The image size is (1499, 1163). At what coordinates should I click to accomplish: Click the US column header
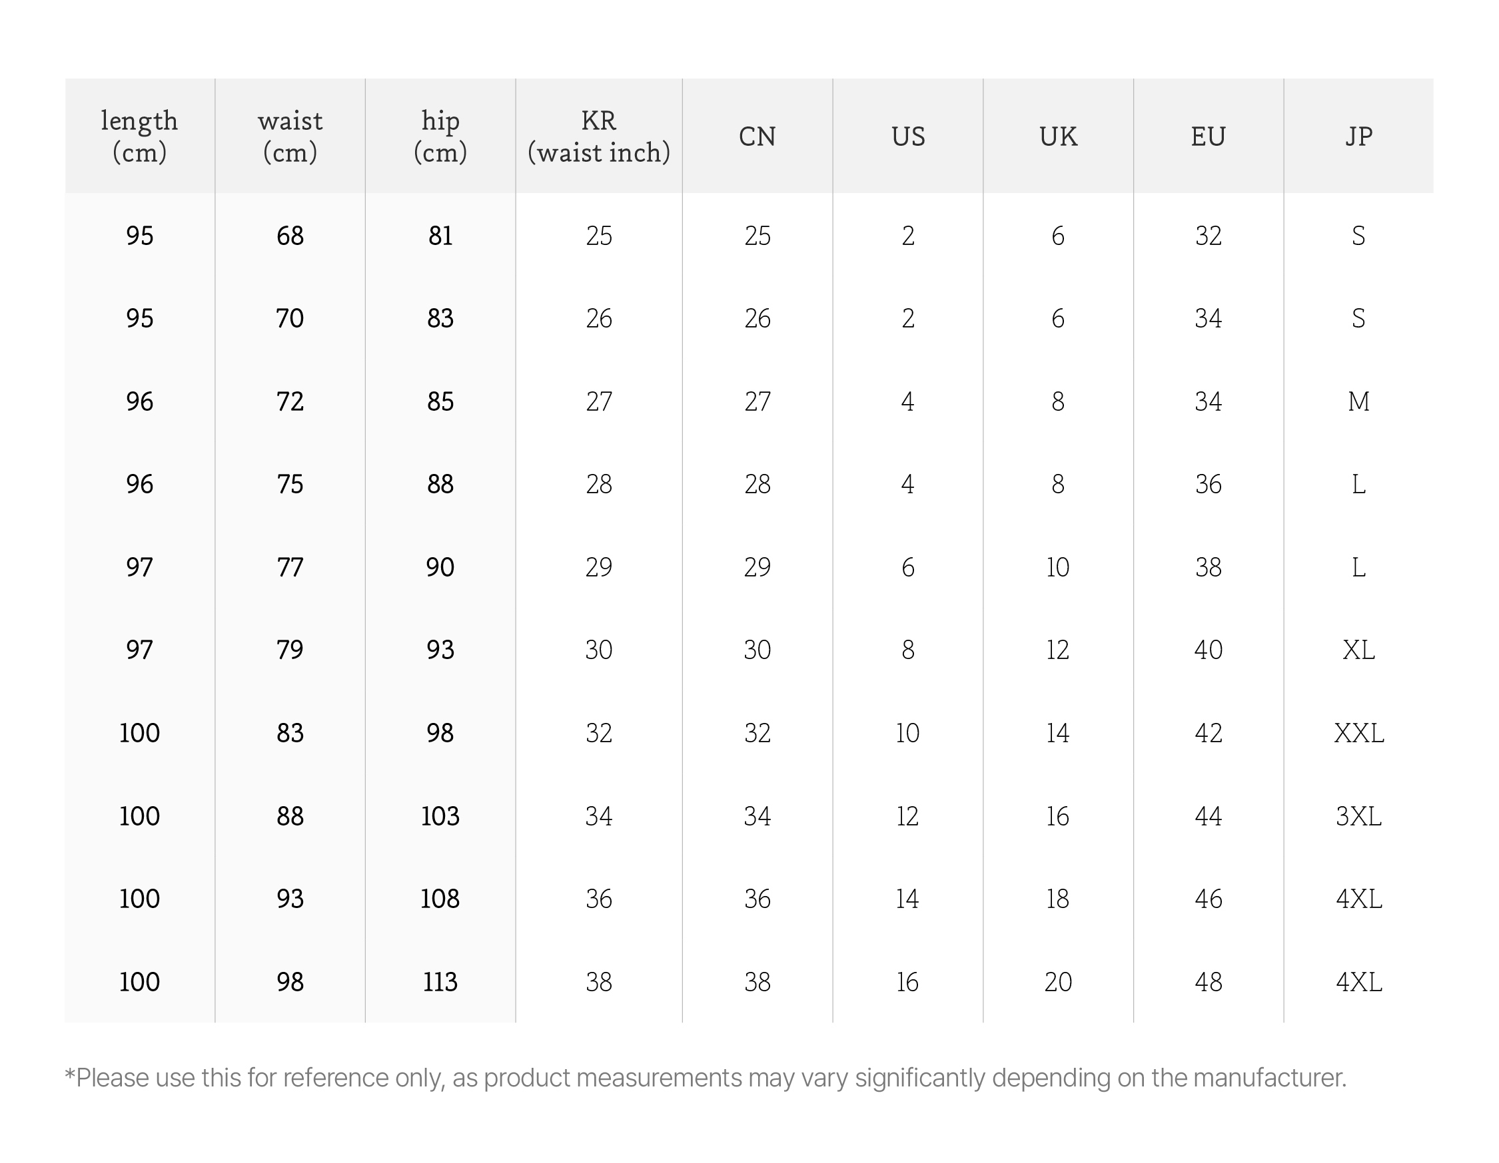(907, 136)
